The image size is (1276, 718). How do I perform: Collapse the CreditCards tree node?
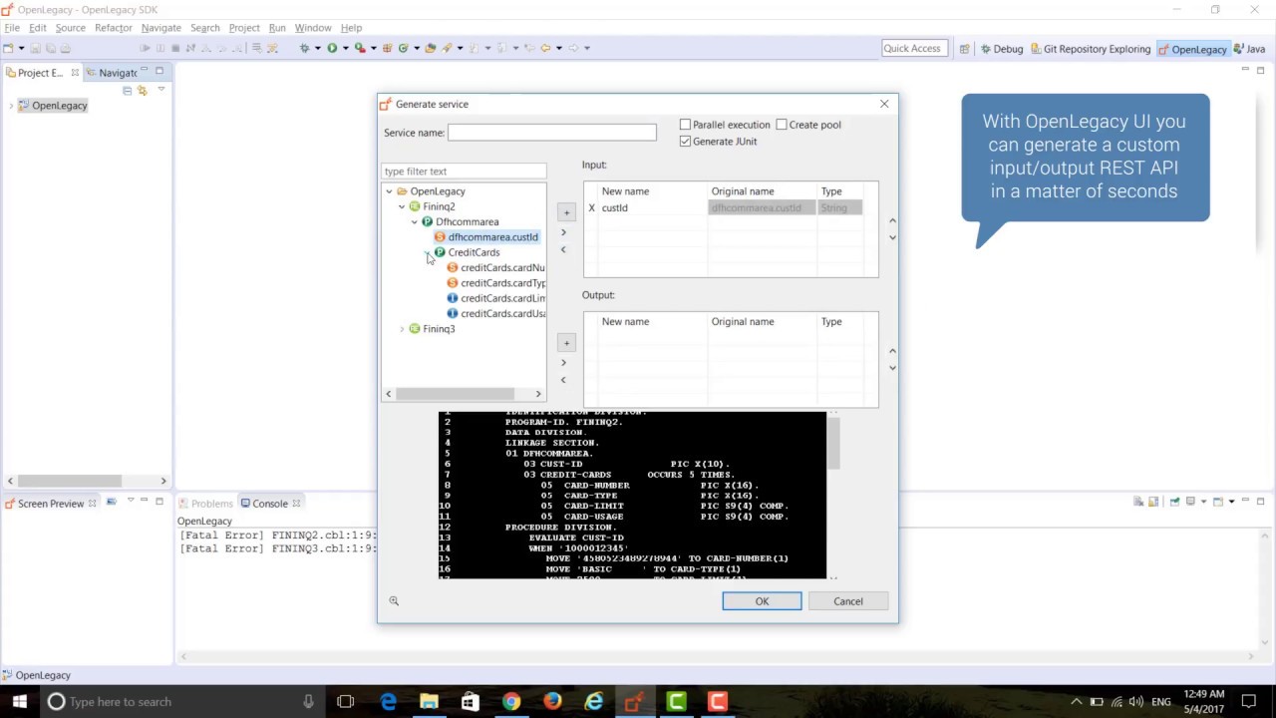428,252
